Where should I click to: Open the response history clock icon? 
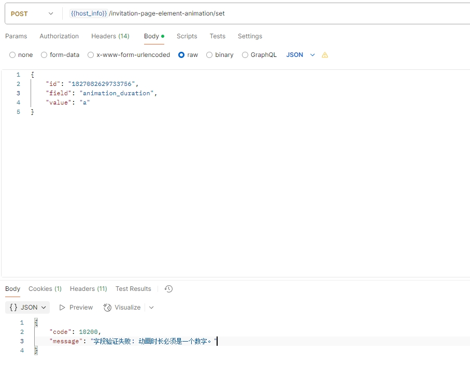[168, 289]
